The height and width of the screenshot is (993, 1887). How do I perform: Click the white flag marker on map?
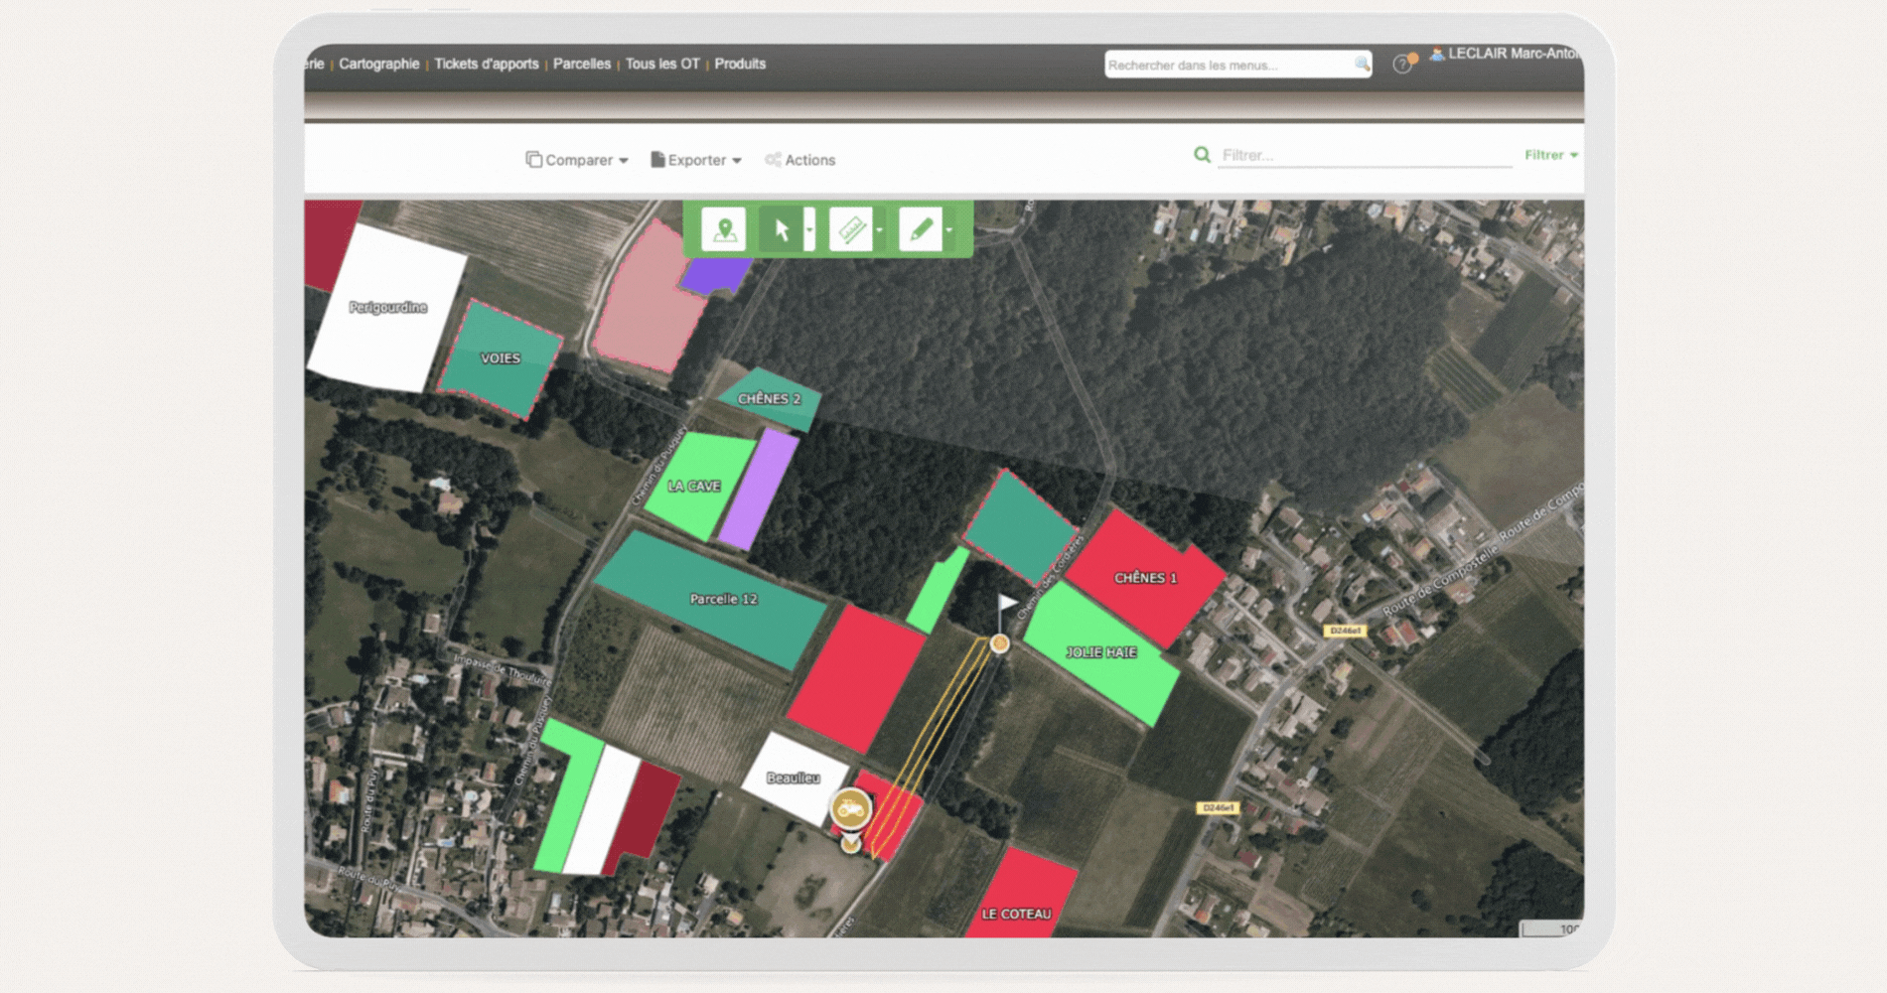pos(1007,603)
